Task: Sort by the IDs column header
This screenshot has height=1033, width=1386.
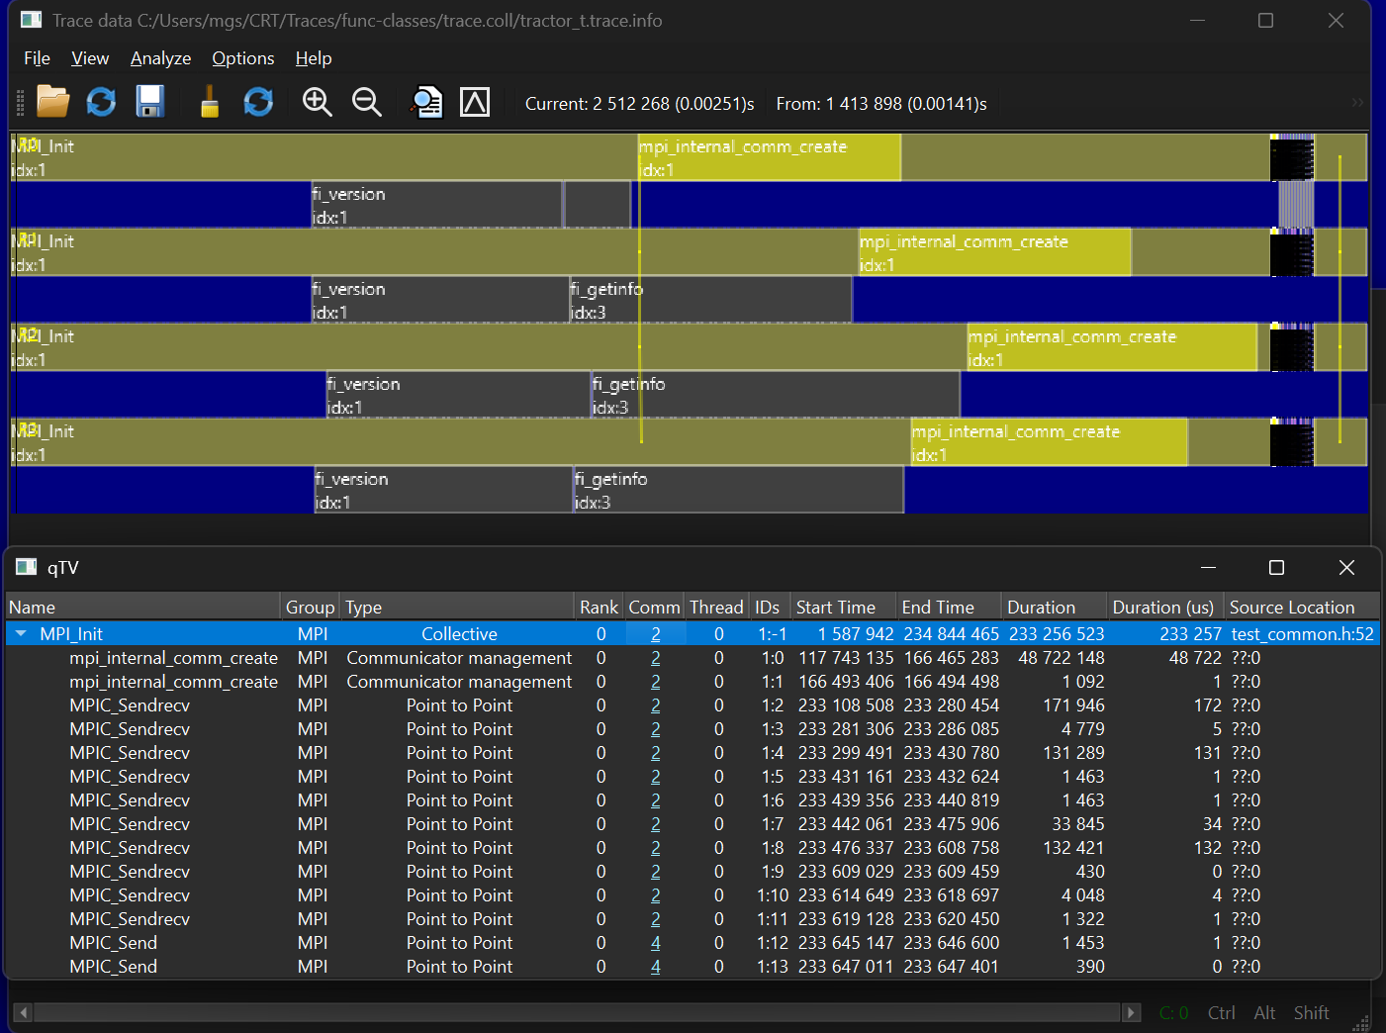Action: point(770,607)
